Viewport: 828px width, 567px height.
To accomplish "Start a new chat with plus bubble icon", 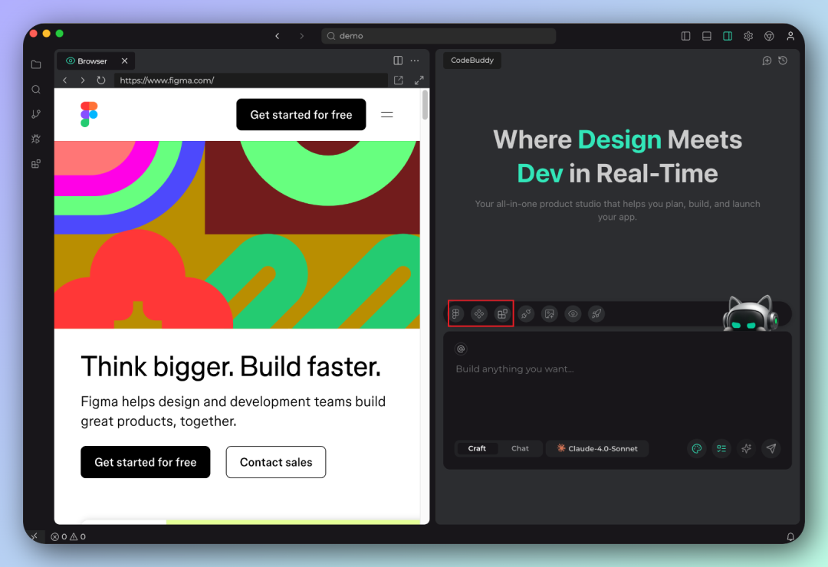I will pyautogui.click(x=767, y=61).
